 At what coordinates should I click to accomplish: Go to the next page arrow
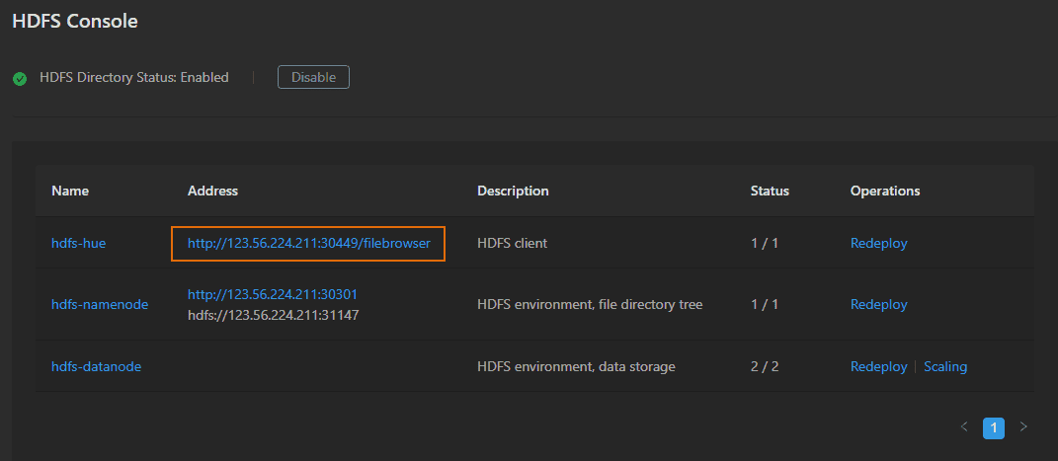click(1023, 427)
